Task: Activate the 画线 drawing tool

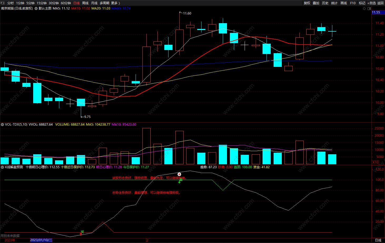Action: point(344,3)
